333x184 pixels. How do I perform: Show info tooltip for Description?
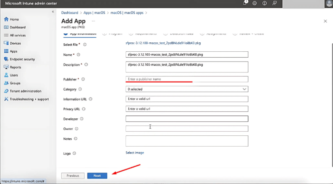86,65
